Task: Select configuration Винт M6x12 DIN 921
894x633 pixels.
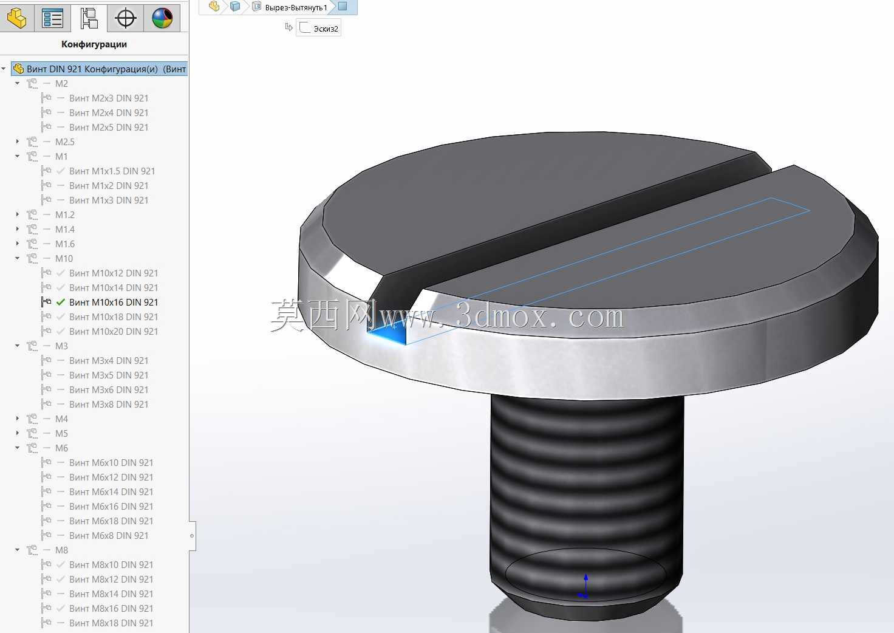Action: [x=111, y=477]
